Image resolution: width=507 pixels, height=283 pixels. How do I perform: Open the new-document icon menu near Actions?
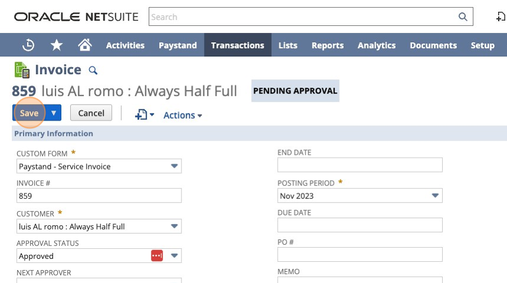coord(144,115)
